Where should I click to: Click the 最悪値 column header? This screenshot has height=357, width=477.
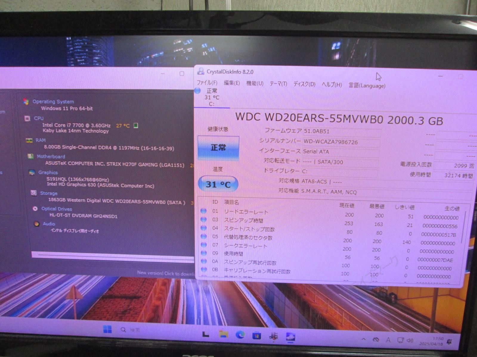377,206
